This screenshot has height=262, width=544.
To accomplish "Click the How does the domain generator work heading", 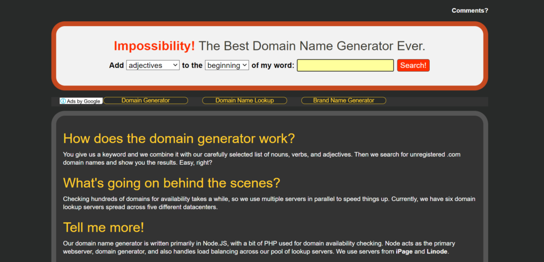I will (x=178, y=139).
